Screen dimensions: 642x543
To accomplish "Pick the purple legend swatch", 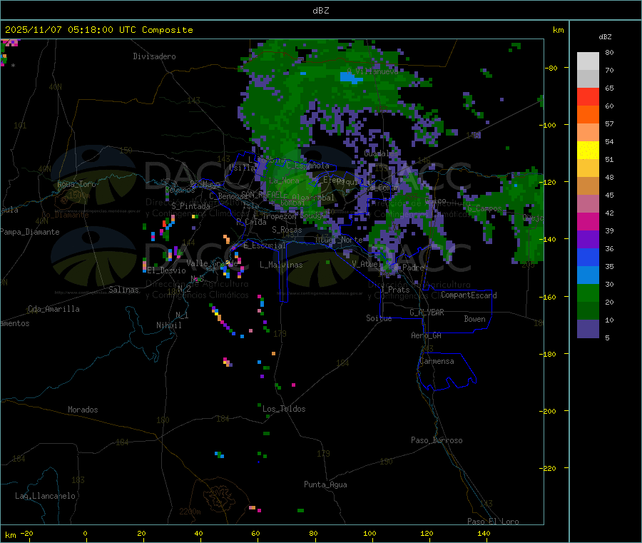I will click(588, 240).
